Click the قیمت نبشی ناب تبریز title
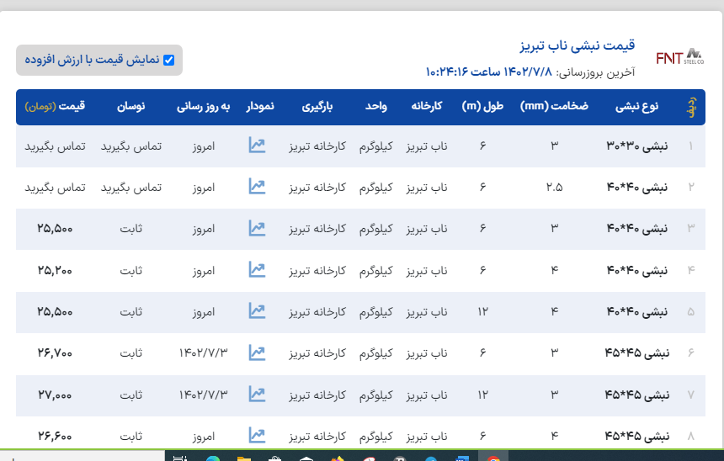This screenshot has width=724, height=461. click(x=577, y=45)
